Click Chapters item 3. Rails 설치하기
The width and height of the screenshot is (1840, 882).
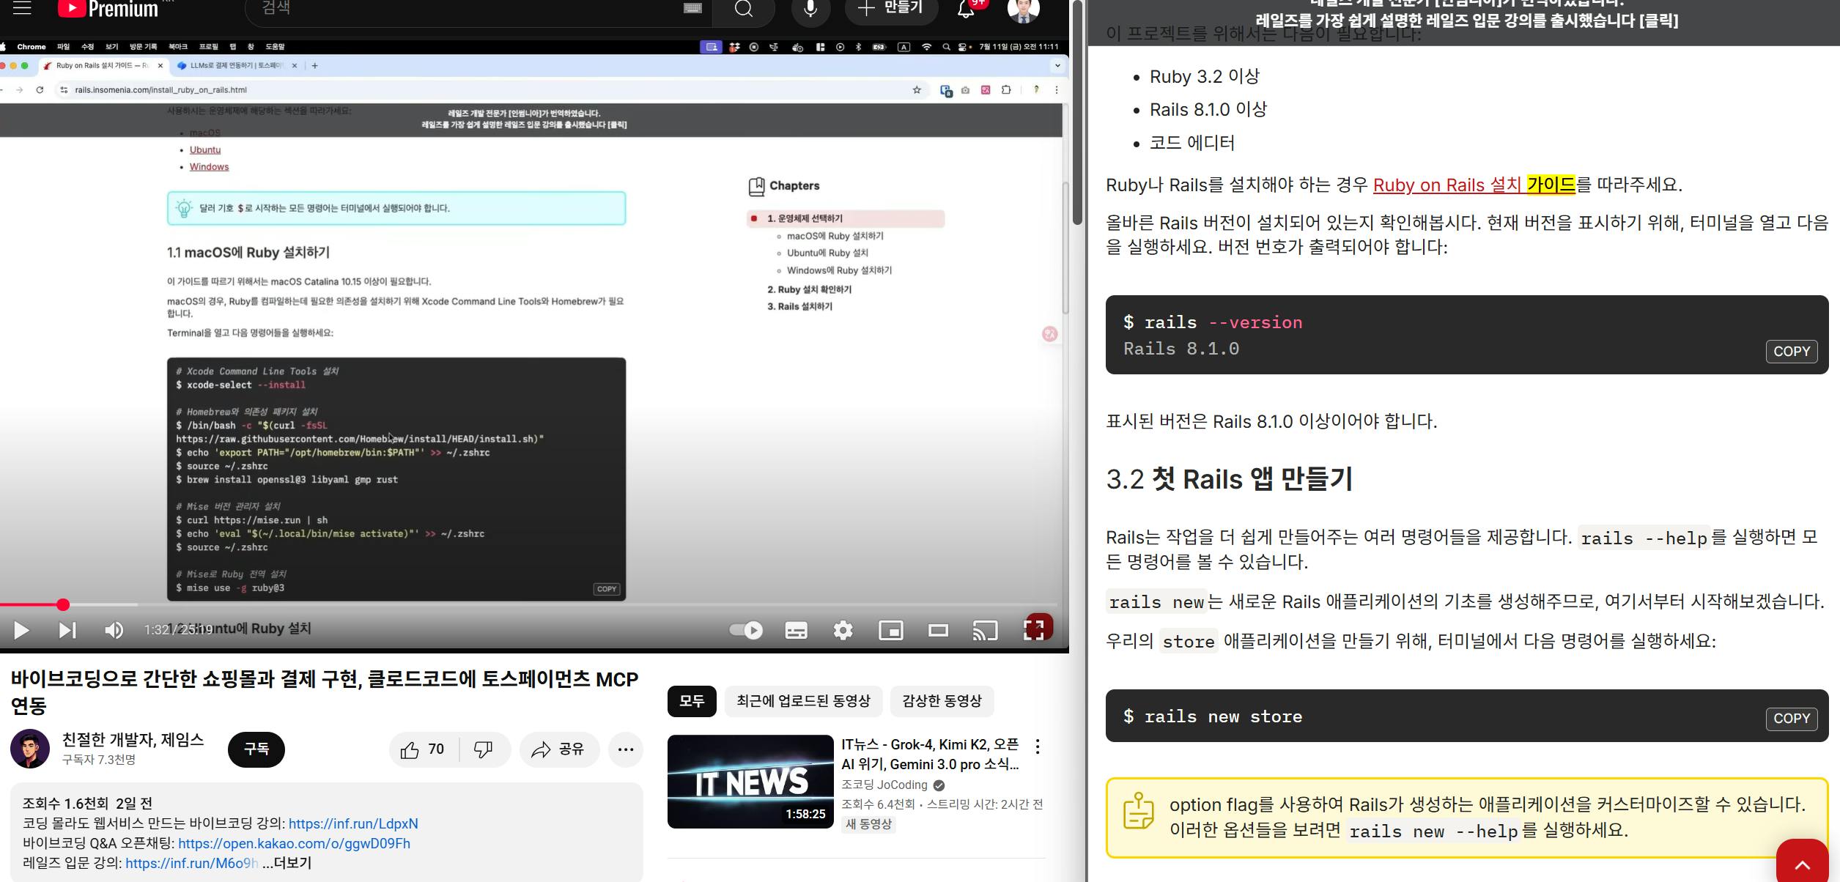point(799,306)
